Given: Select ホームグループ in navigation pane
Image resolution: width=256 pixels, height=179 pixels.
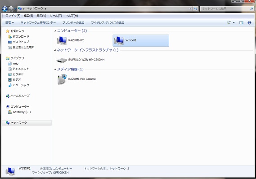Looking at the screenshot, I should 20,96.
